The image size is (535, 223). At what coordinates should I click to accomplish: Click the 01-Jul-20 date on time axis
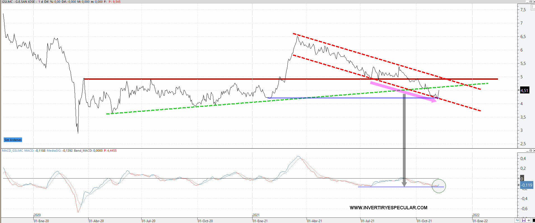149,221
